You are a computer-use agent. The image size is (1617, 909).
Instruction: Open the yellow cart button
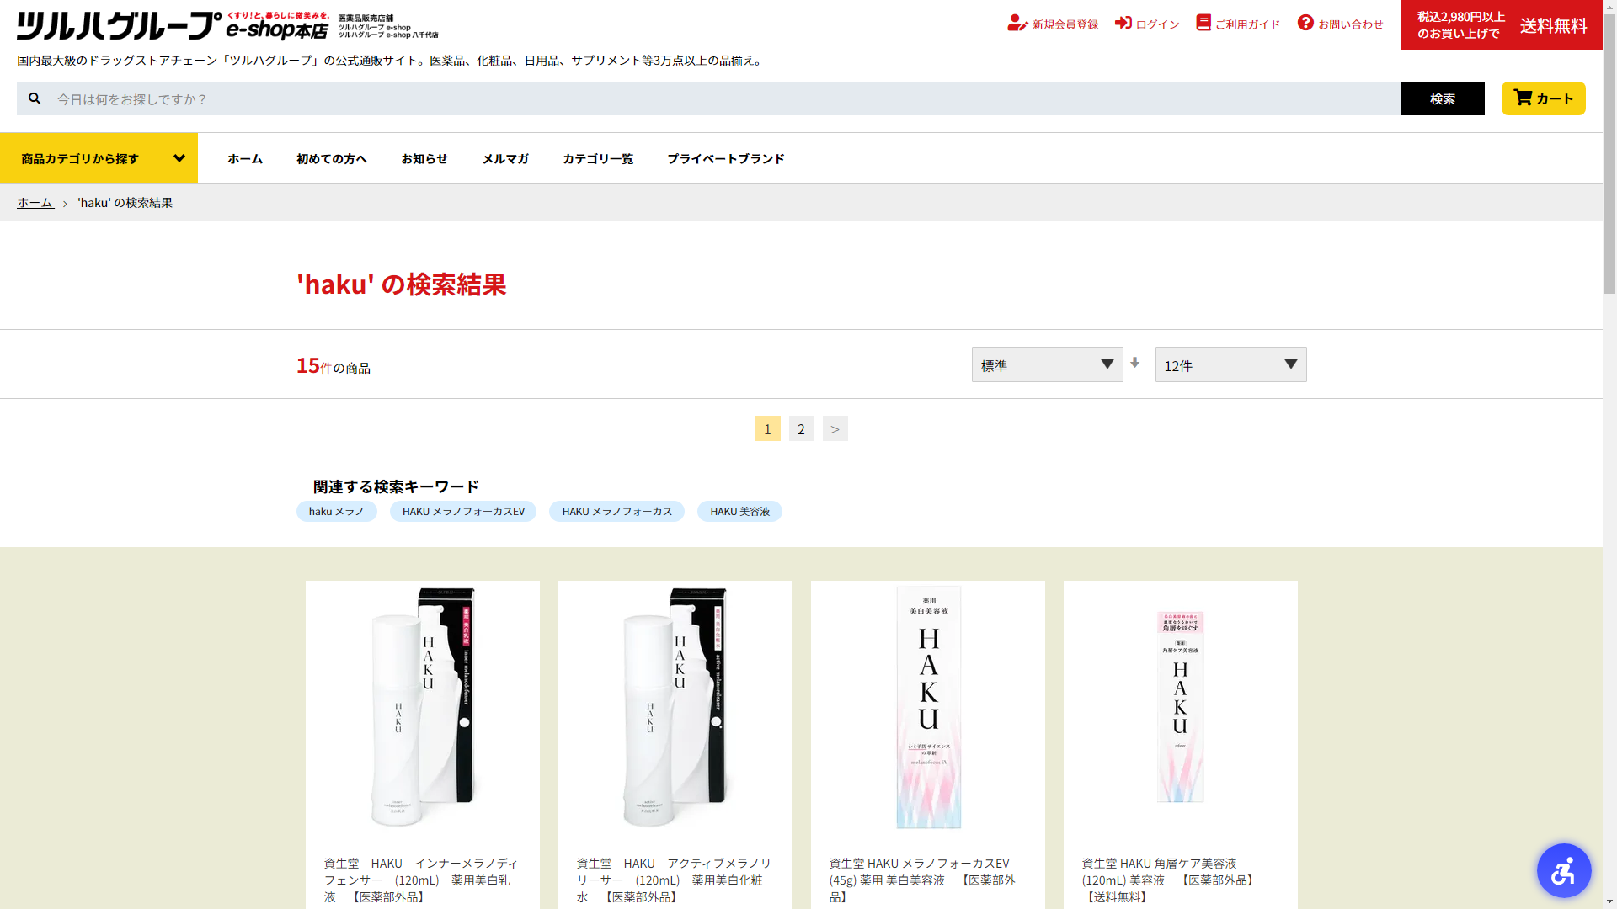coord(1543,98)
